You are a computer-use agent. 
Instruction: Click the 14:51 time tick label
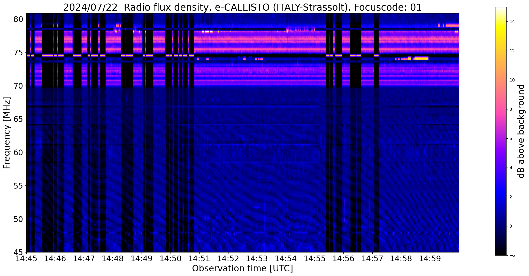[199, 258]
